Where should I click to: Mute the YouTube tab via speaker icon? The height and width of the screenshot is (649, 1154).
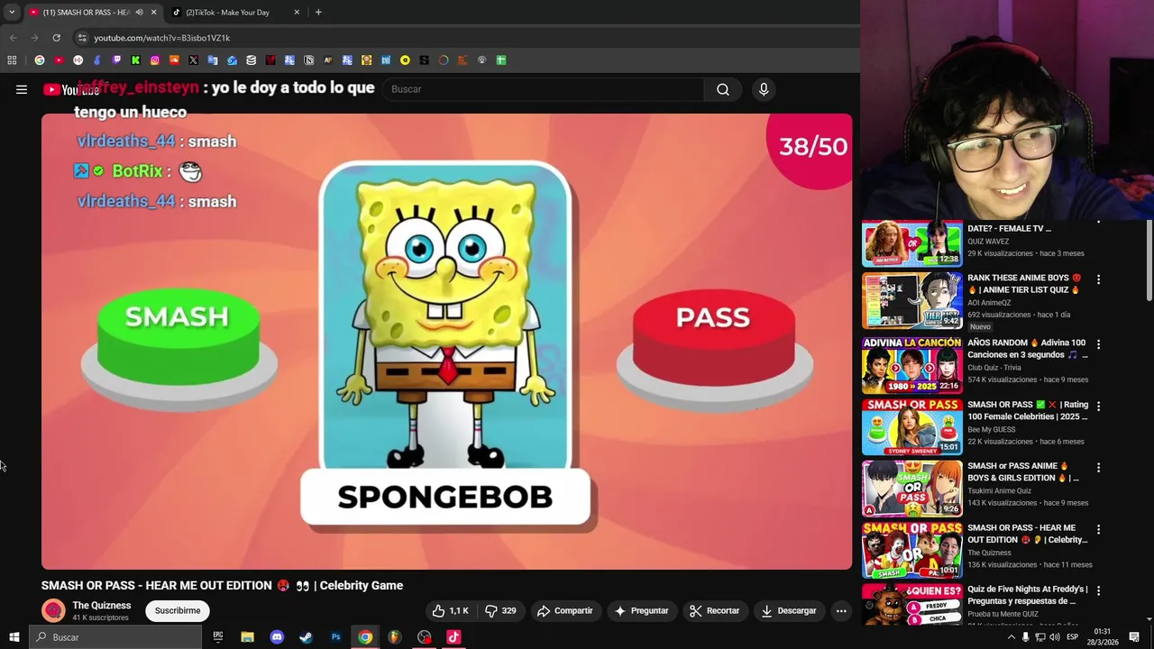139,13
